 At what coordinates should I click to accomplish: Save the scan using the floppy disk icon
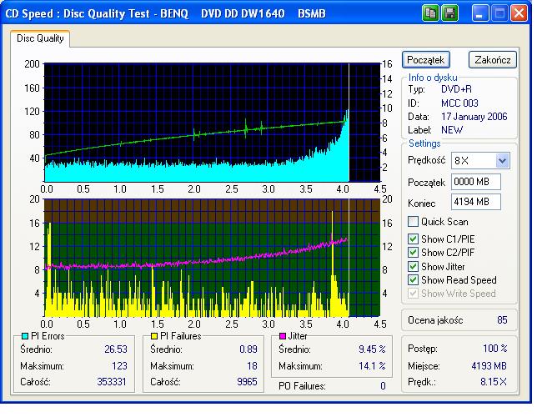[x=449, y=13]
